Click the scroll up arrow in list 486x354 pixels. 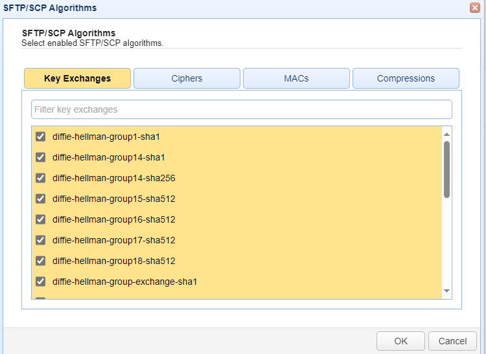446,133
